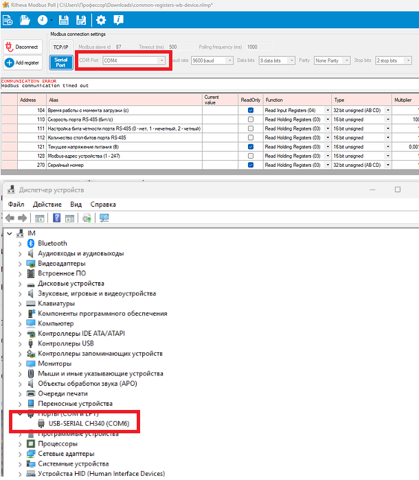The height and width of the screenshot is (480, 419).
Task: Select the USB-SERIAL CH340 (COM6) device
Action: (x=89, y=423)
